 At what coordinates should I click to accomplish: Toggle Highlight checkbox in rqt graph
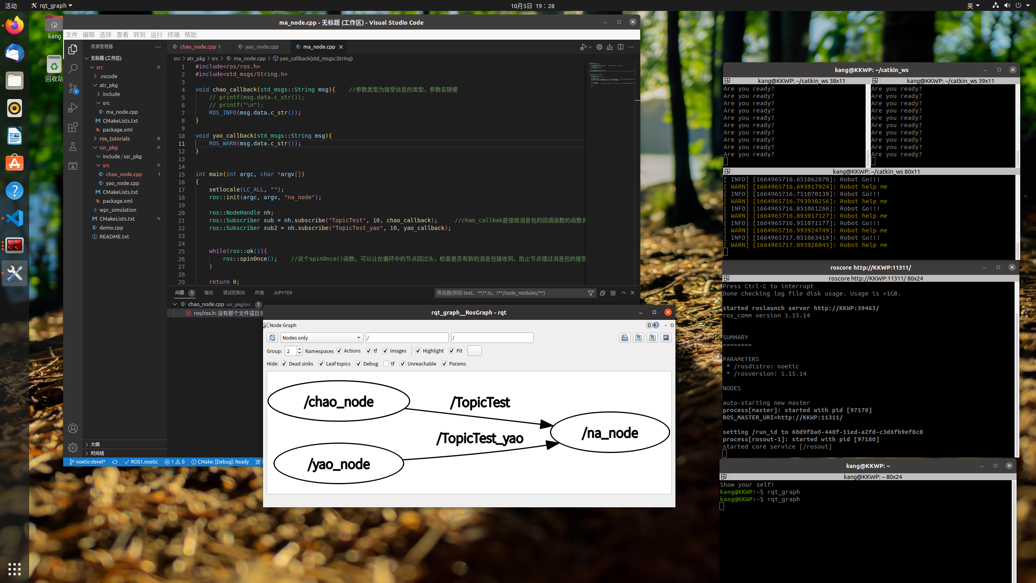418,351
